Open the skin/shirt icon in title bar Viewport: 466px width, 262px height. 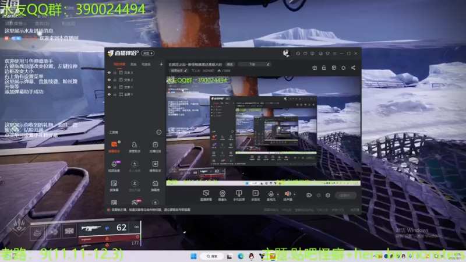[327, 54]
